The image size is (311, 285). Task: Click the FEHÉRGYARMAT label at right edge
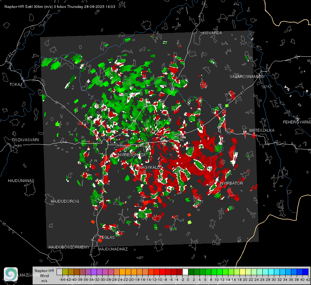297,122
